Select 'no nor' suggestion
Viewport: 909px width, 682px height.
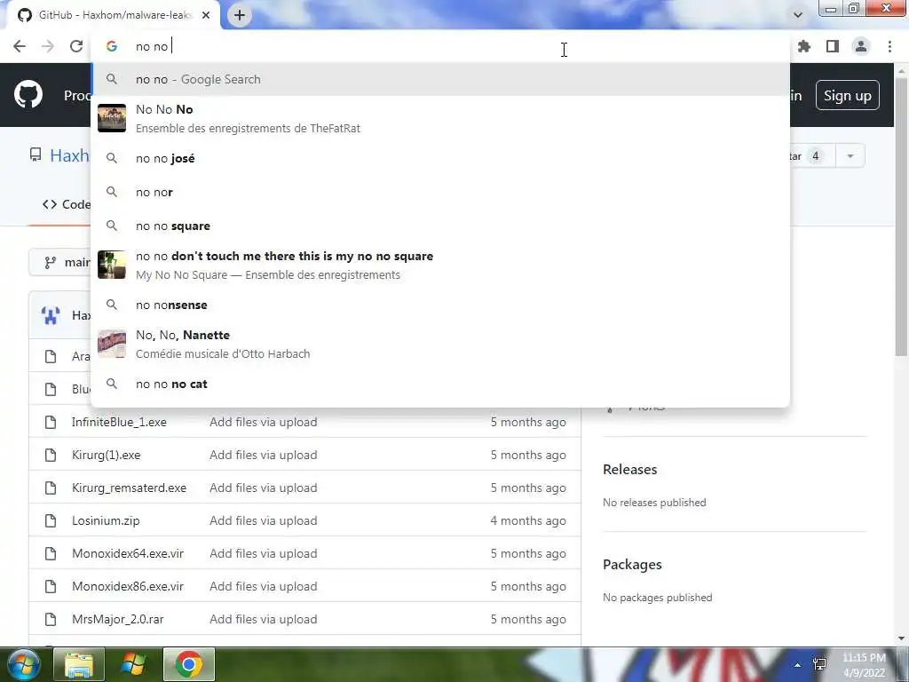pyautogui.click(x=440, y=192)
